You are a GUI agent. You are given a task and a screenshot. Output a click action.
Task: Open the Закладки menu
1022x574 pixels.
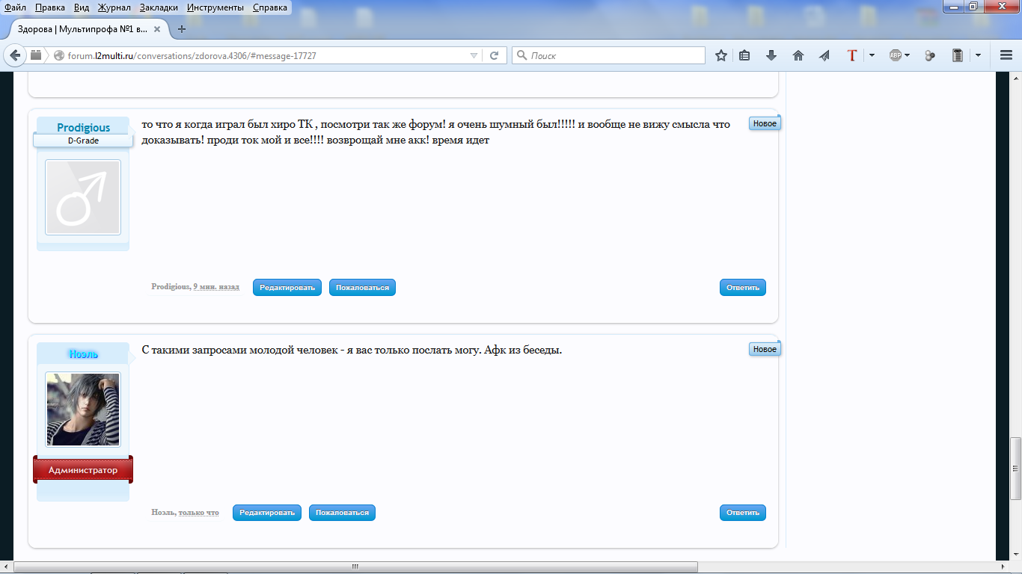click(x=159, y=7)
